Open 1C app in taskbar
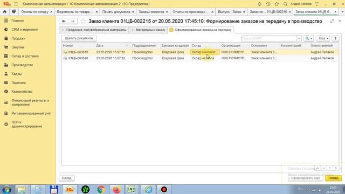Screen dimensions: 345x194 pos(70,189)
